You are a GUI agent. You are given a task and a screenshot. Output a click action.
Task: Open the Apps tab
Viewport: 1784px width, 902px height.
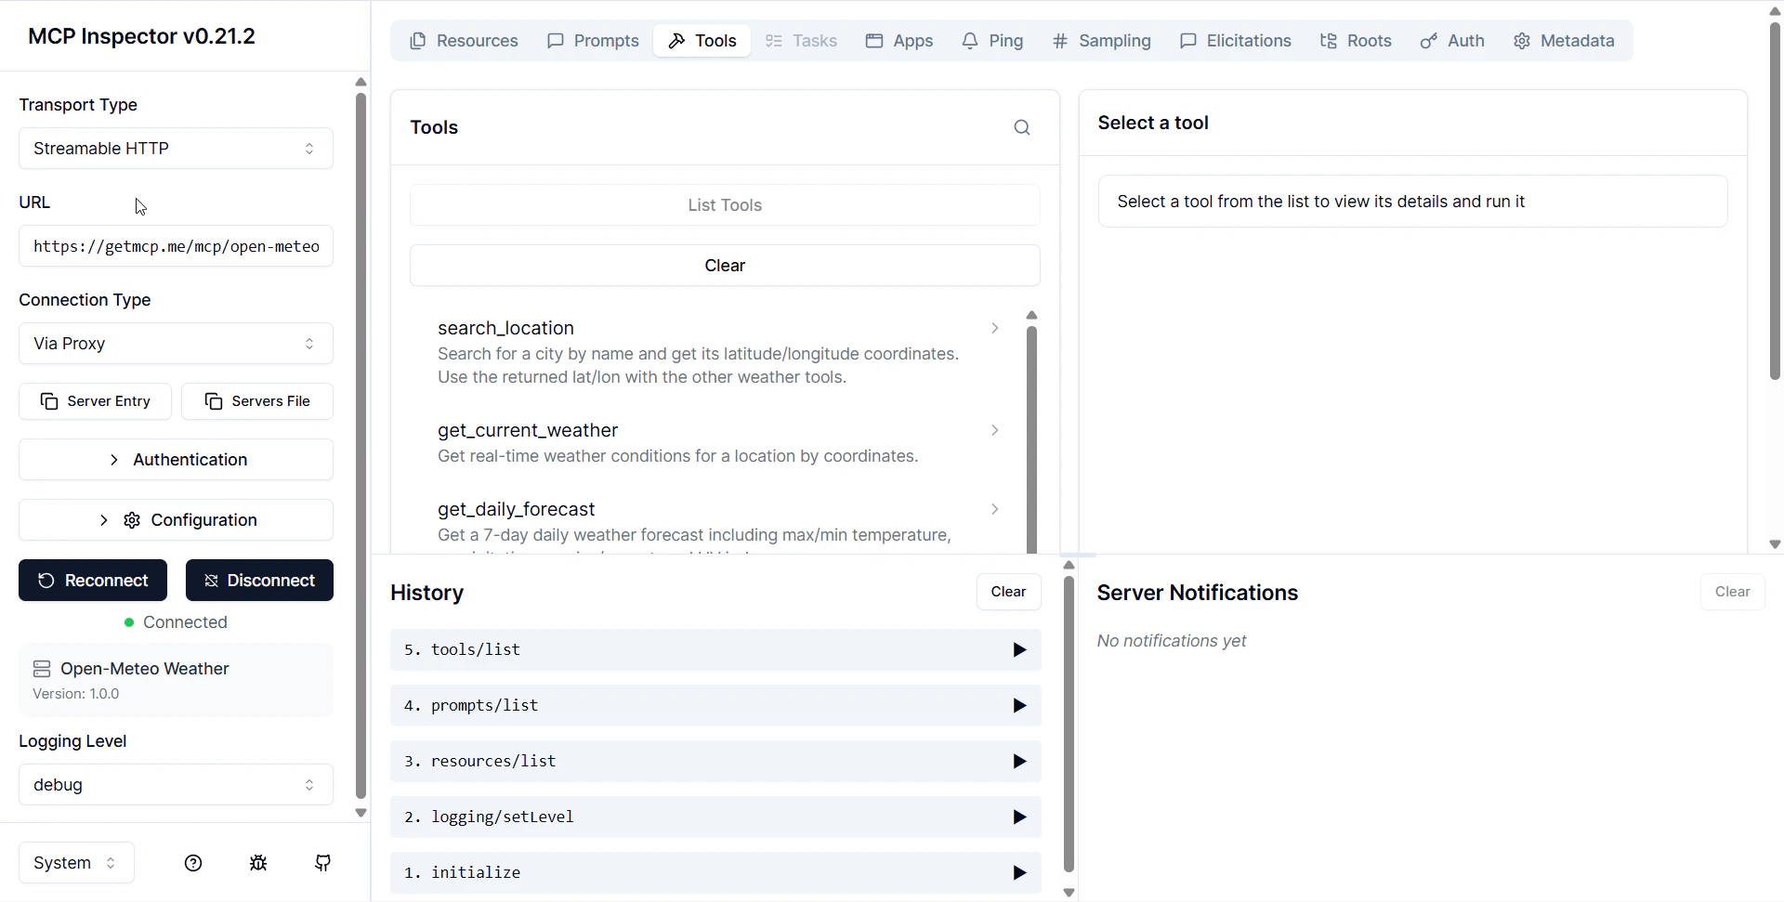pyautogui.click(x=899, y=41)
